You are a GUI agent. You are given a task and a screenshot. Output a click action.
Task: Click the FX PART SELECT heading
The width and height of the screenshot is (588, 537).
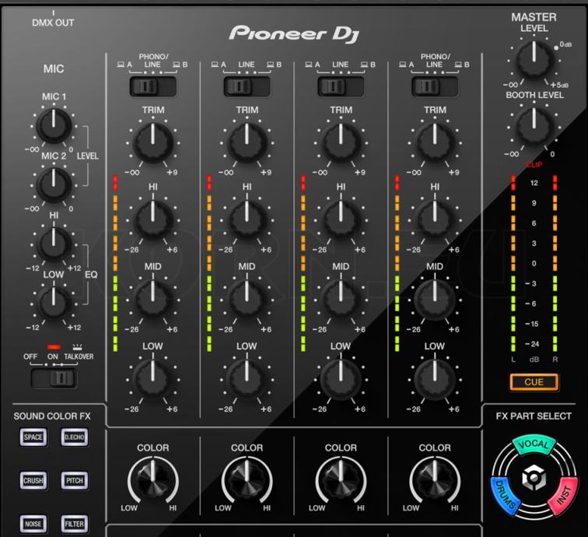(534, 416)
